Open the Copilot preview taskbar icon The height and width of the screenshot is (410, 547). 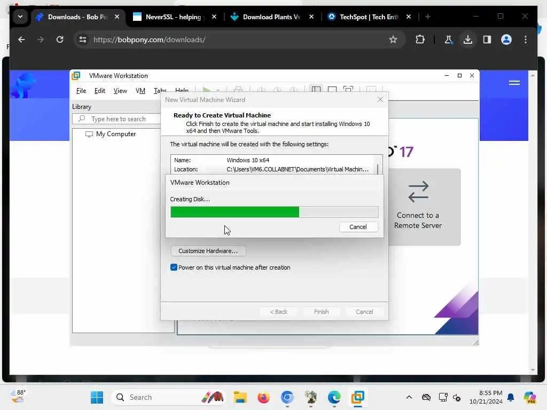click(x=529, y=397)
